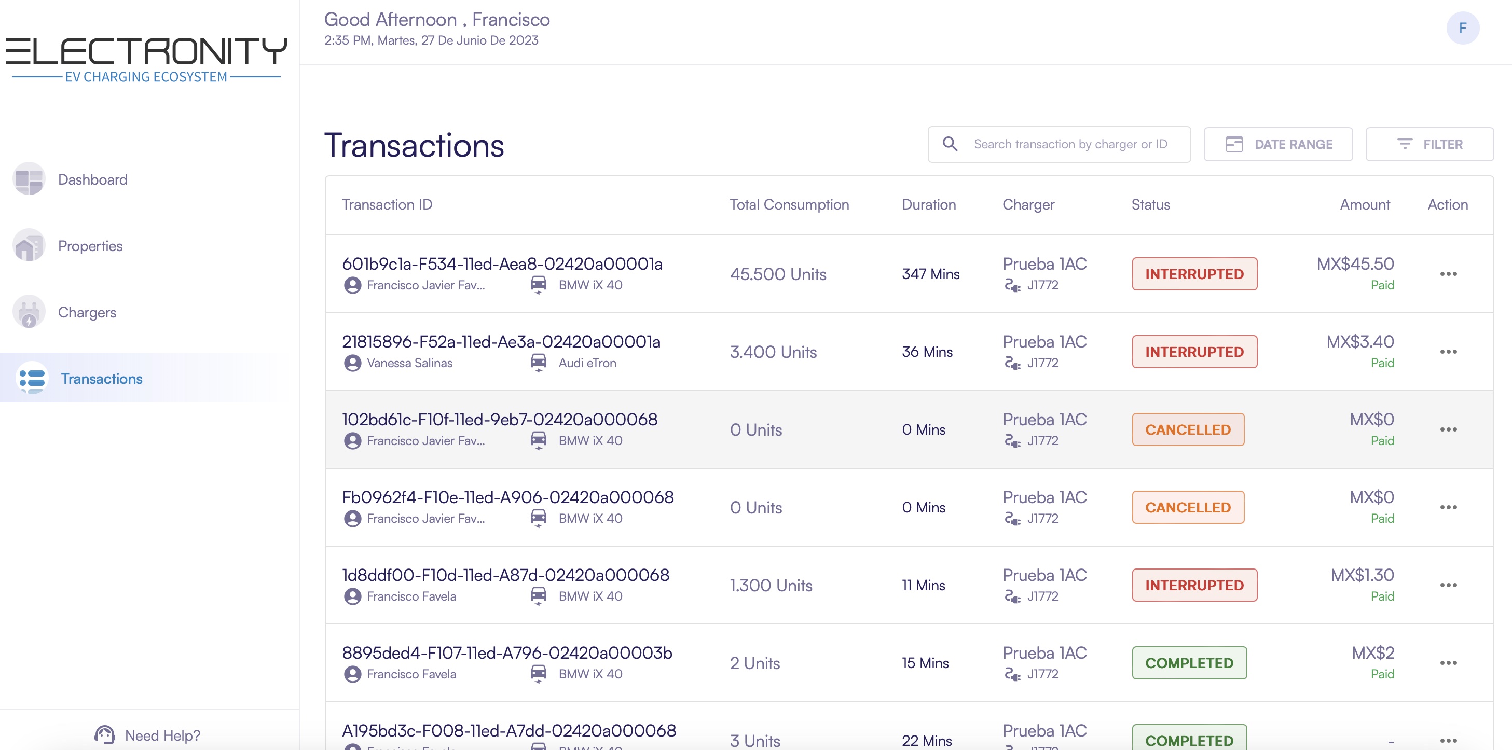Viewport: 1512px width, 750px height.
Task: Click the Chargers plug icon
Action: [29, 312]
